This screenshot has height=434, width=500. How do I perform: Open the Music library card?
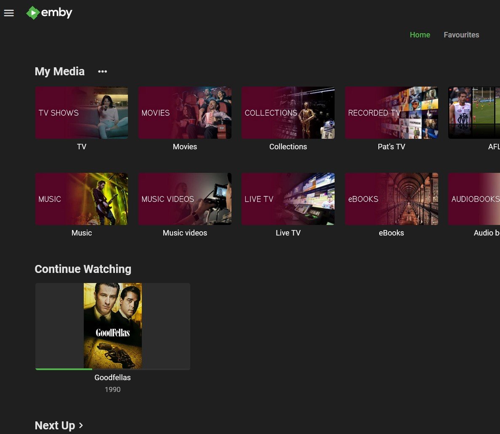[82, 199]
